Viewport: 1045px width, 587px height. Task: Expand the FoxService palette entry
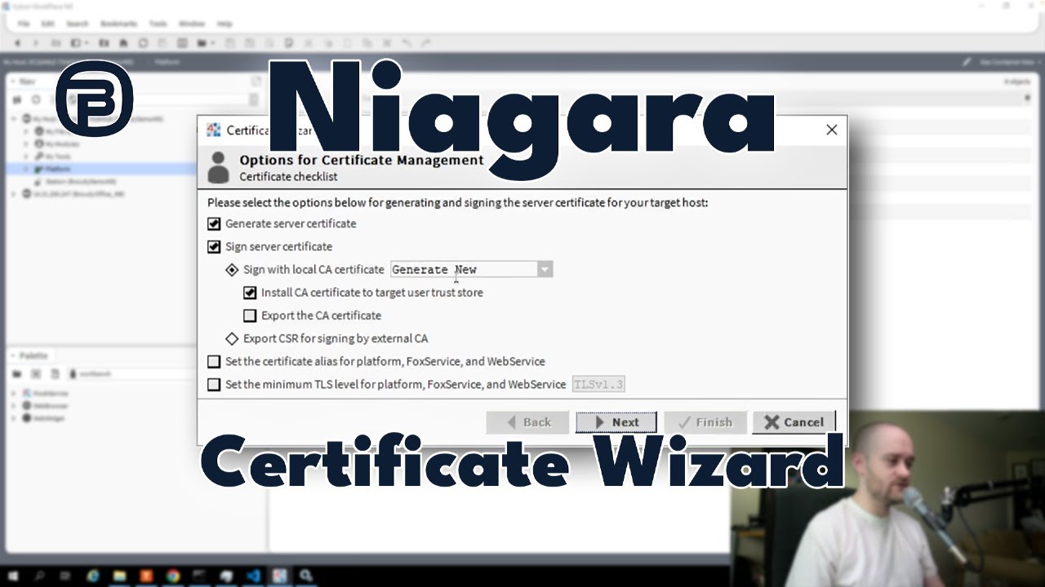point(15,393)
